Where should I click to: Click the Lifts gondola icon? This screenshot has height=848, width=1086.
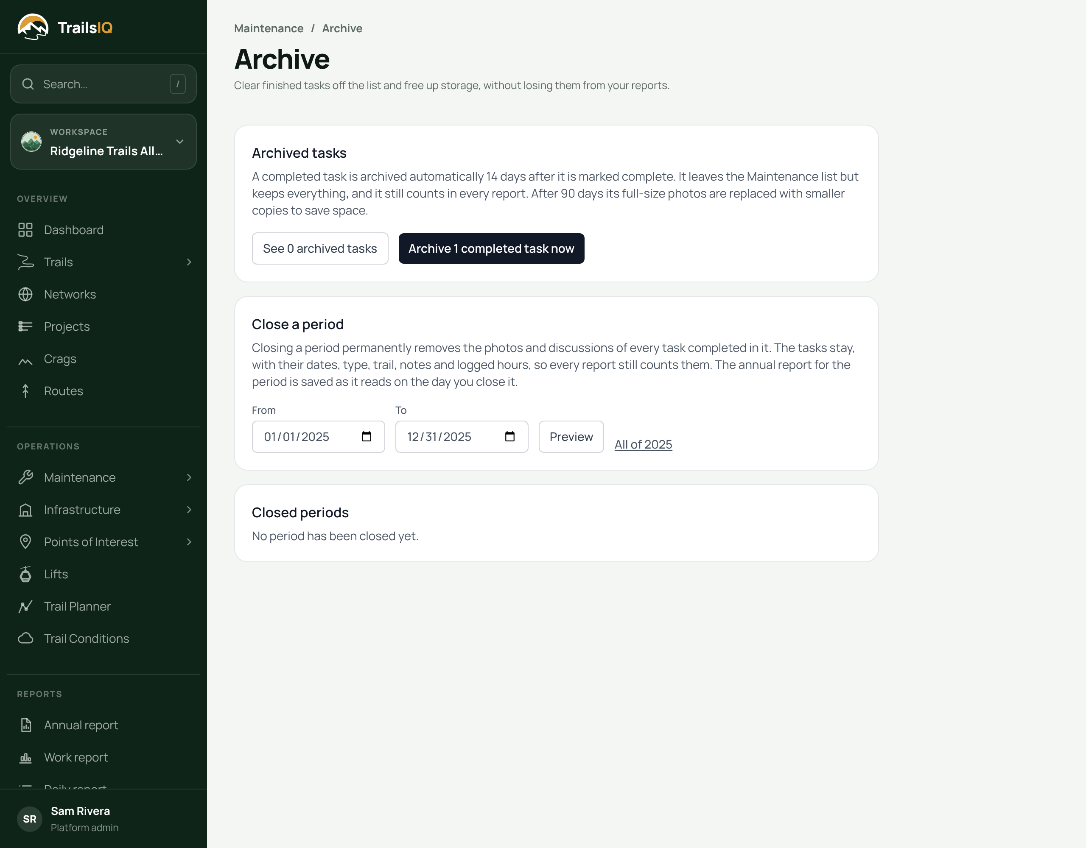(25, 574)
